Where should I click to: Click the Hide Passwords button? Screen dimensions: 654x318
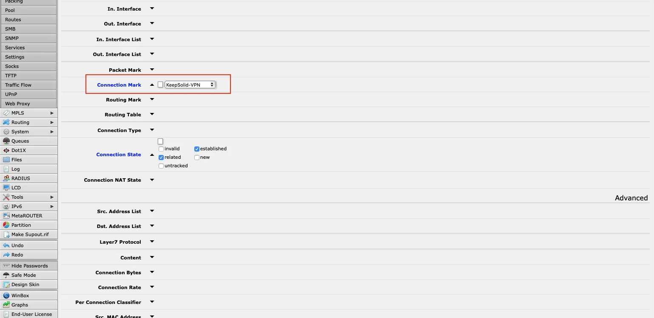pos(29,266)
